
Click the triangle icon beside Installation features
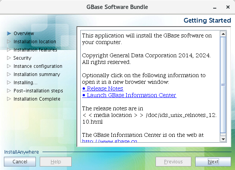coord(9,50)
